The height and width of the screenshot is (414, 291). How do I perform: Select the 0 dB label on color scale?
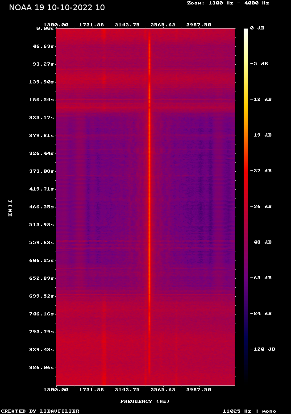point(257,28)
